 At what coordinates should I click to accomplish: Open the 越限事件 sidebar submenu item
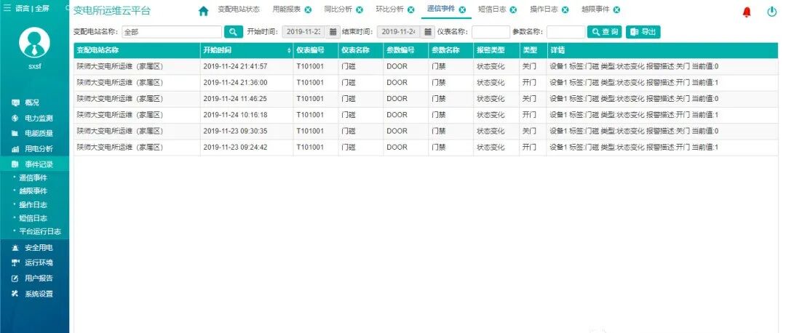click(x=33, y=191)
